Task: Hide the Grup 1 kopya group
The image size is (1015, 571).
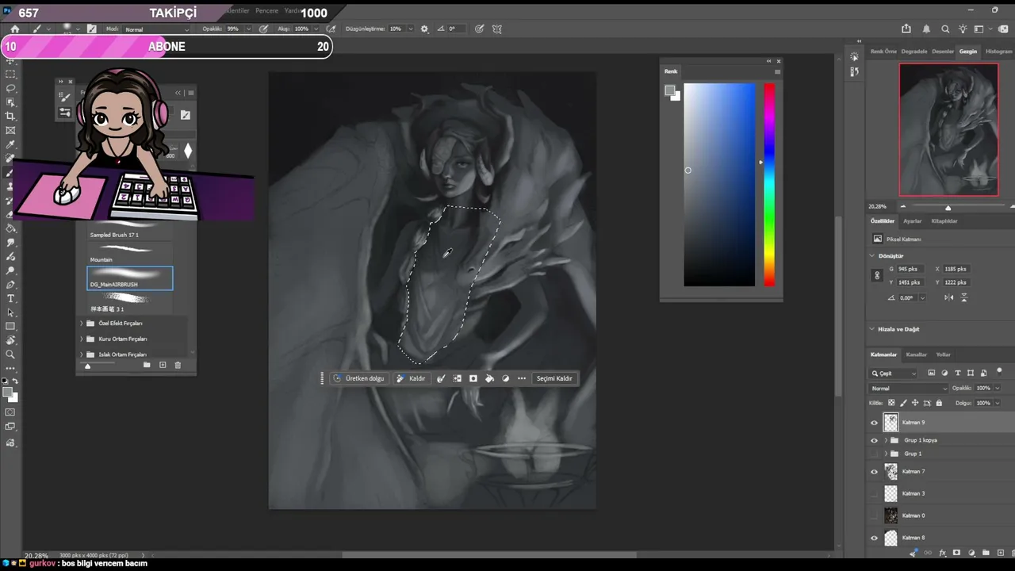Action: pos(874,440)
